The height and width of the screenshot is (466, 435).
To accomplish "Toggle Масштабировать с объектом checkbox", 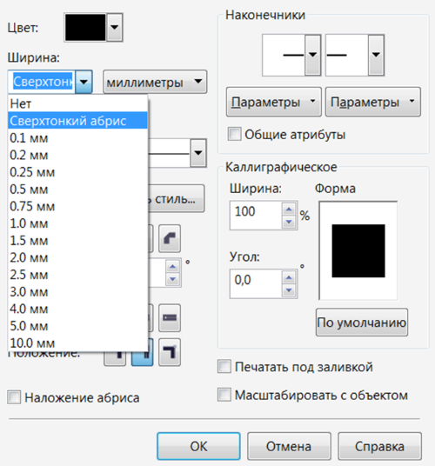I will 224,395.
